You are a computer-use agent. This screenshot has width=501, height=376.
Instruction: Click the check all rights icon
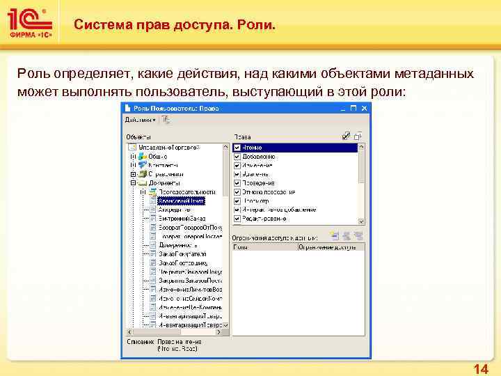[346, 136]
